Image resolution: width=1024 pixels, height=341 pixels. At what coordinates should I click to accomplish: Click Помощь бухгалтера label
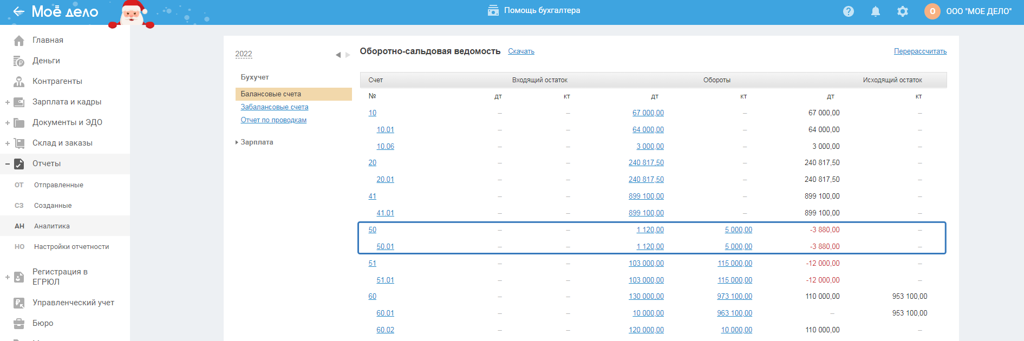pos(542,10)
